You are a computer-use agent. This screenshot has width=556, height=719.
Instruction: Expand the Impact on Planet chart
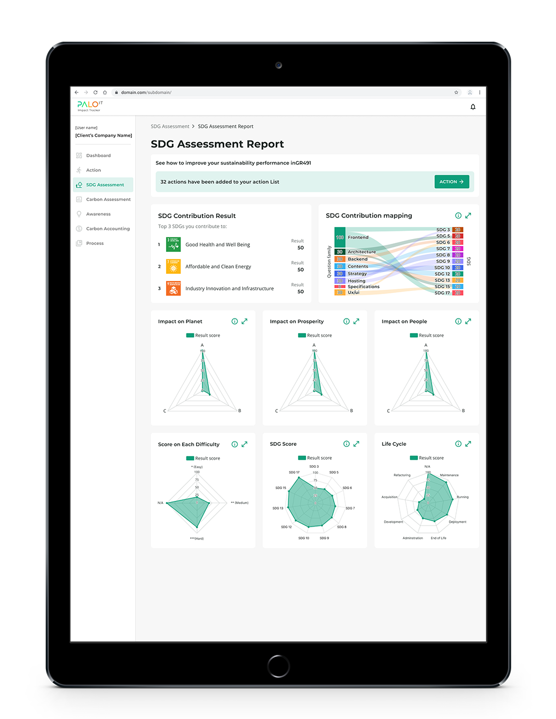(x=244, y=321)
